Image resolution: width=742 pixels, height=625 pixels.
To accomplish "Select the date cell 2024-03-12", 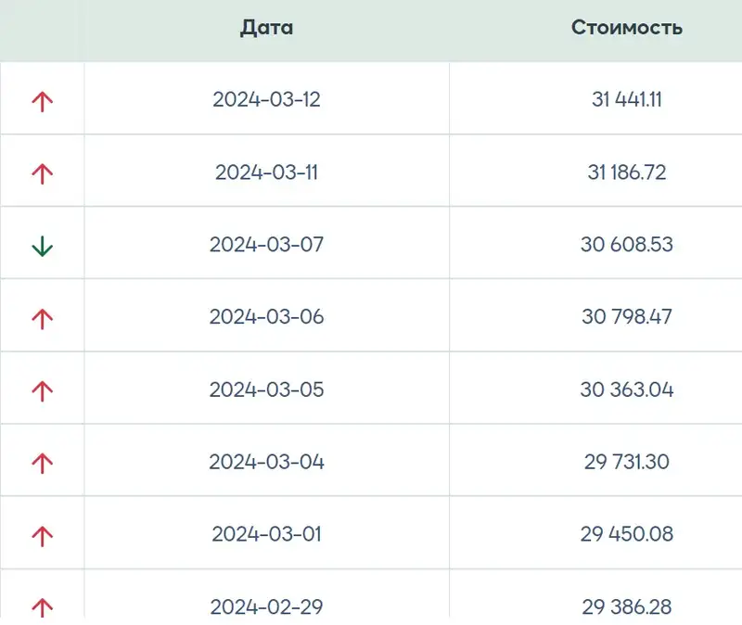I will click(x=266, y=100).
